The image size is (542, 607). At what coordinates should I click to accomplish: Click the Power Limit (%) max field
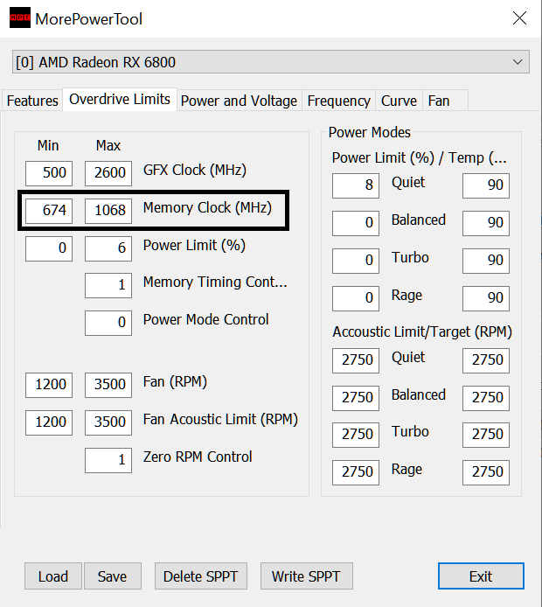pos(108,248)
